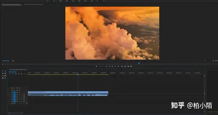
Task: Enable voice-over record on last audio track
Action: coord(24,101)
